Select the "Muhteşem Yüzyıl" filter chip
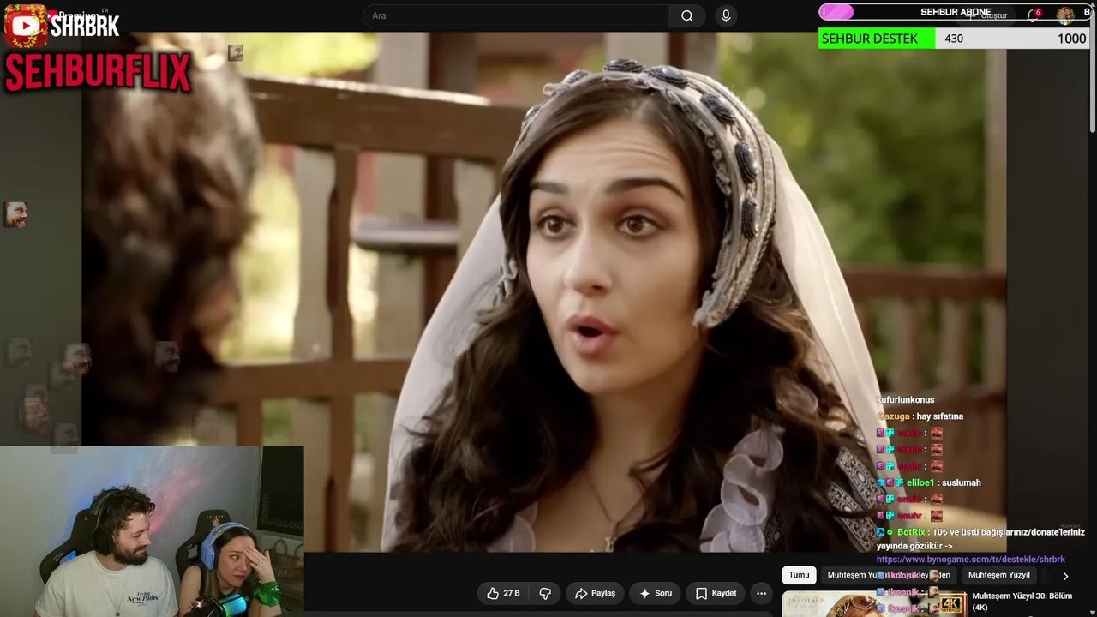Viewport: 1097px width, 617px height. tap(998, 575)
